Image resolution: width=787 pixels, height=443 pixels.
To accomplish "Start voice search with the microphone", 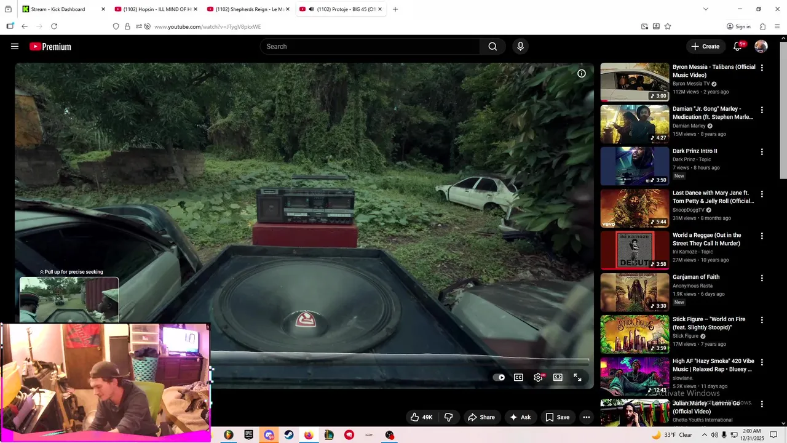I will [x=520, y=46].
